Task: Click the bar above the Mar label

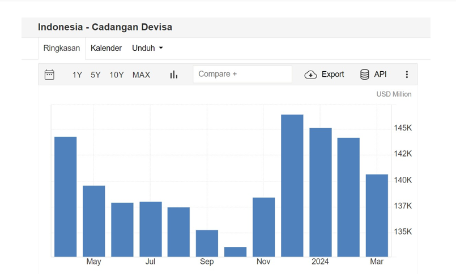Action: point(377,215)
